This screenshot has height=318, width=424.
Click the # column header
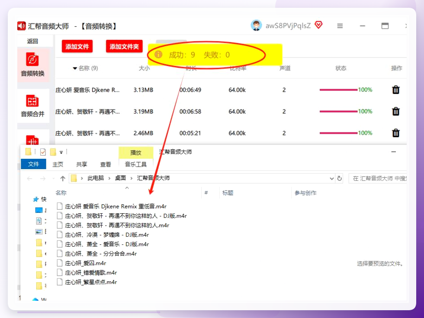206,193
